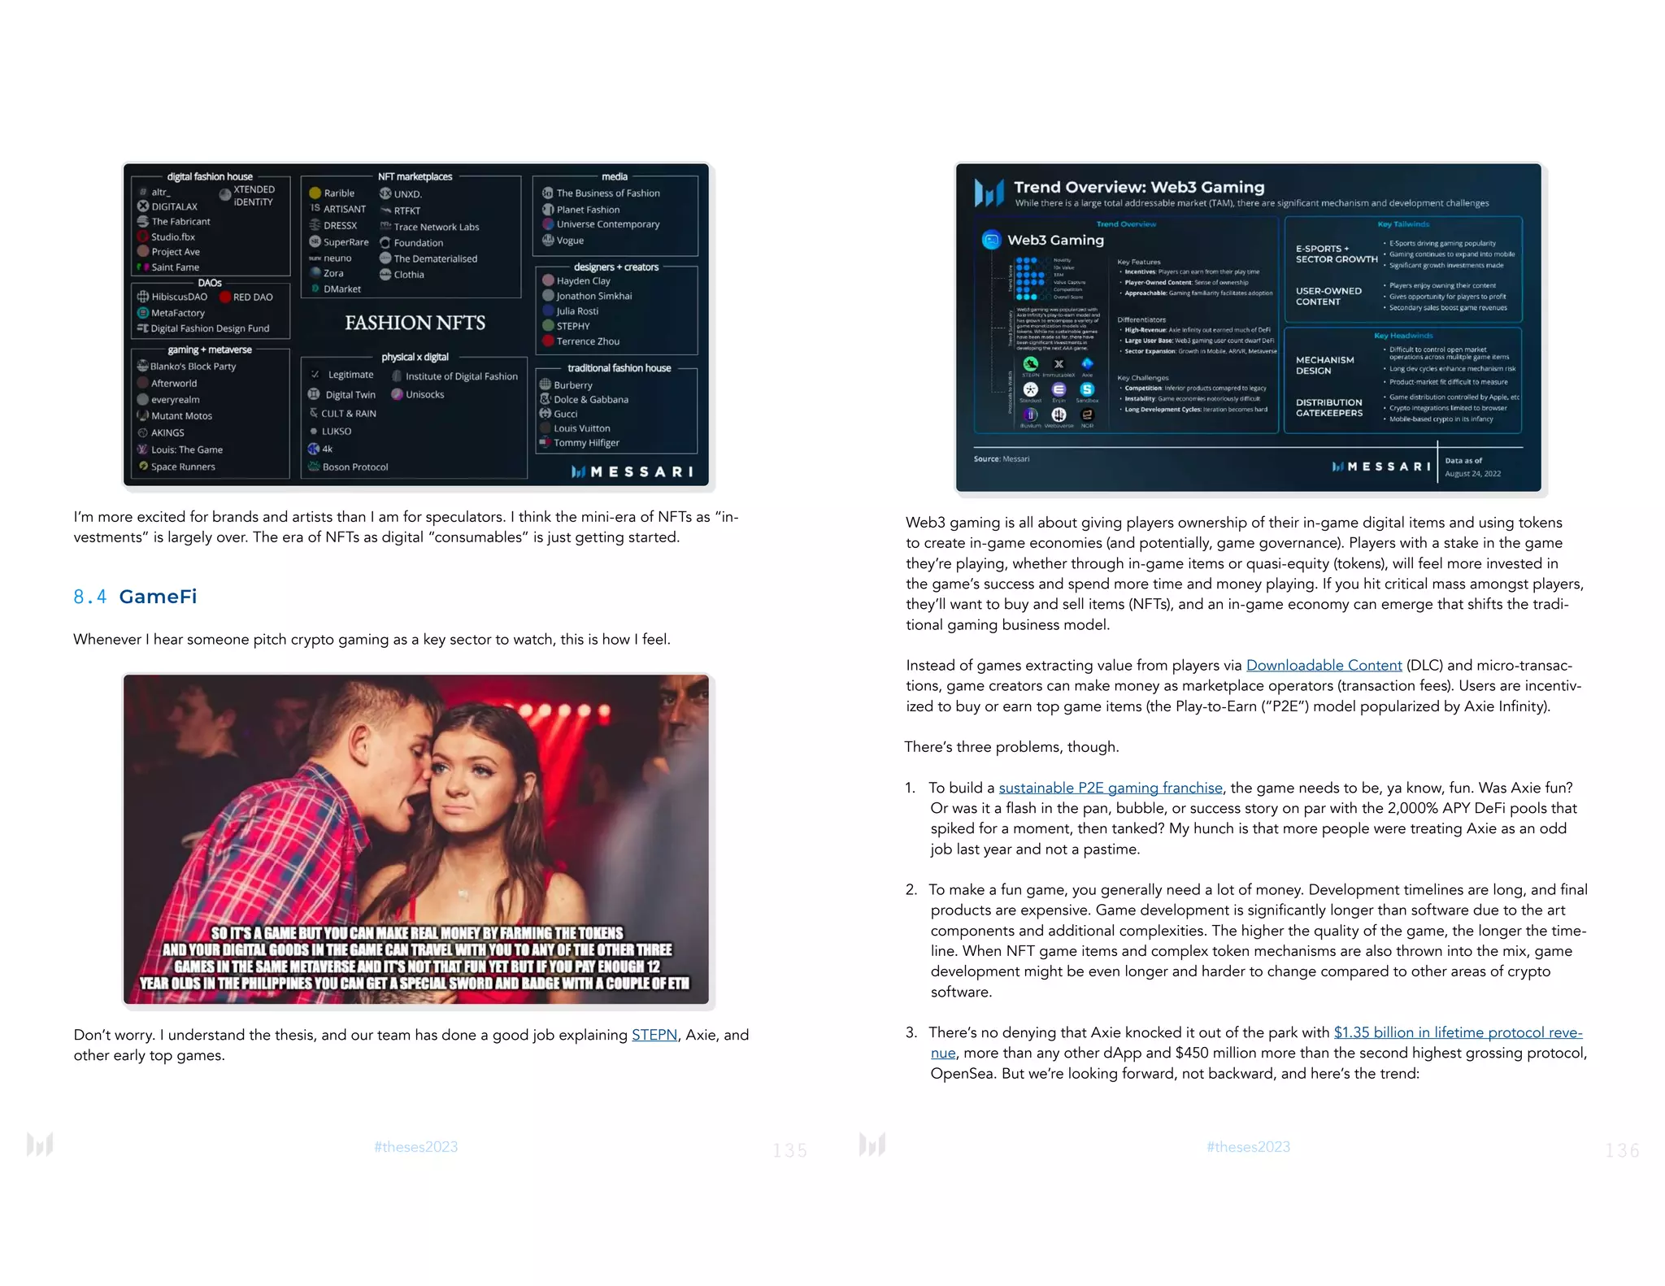Screen dimensions: 1665x1286
Task: Click Louis Vuitton in traditional fashion house list
Action: coord(581,428)
